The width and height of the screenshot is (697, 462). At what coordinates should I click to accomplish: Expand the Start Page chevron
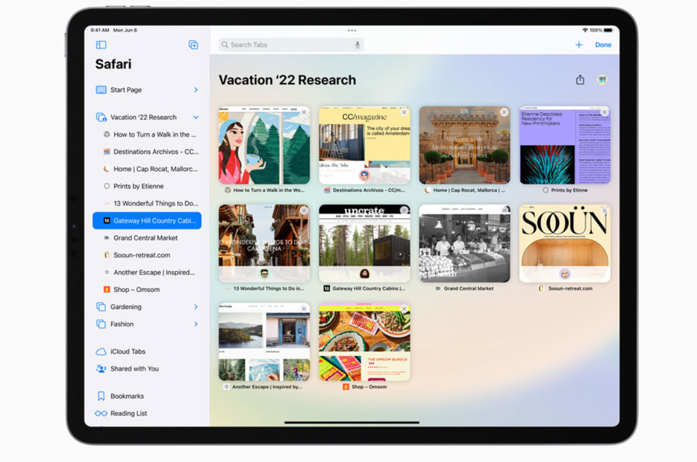point(196,90)
